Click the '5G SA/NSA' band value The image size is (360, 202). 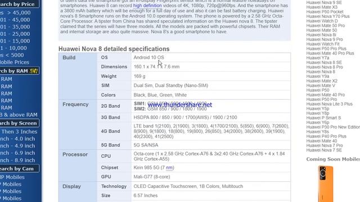click(x=146, y=145)
